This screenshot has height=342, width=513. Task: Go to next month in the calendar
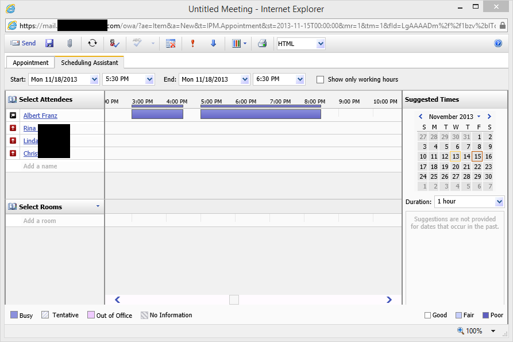[489, 117]
